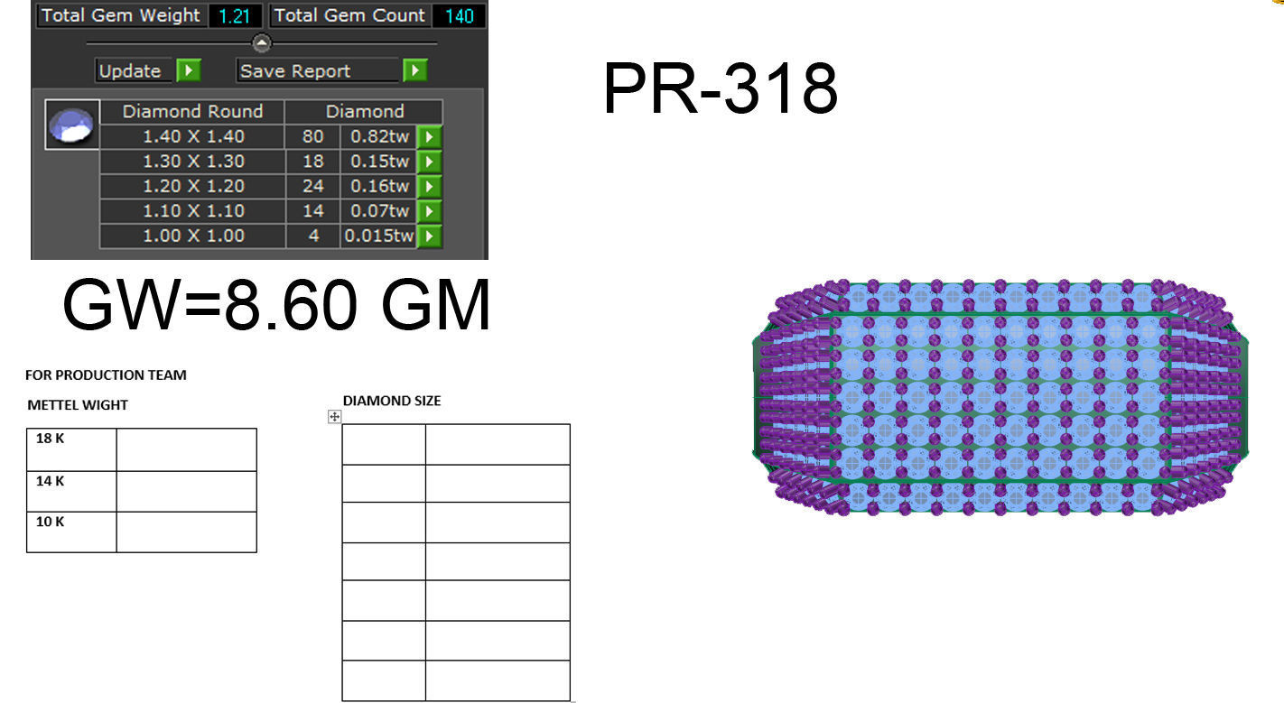
Task: Select the 1.20 X 1.20 size row
Action: (x=192, y=187)
